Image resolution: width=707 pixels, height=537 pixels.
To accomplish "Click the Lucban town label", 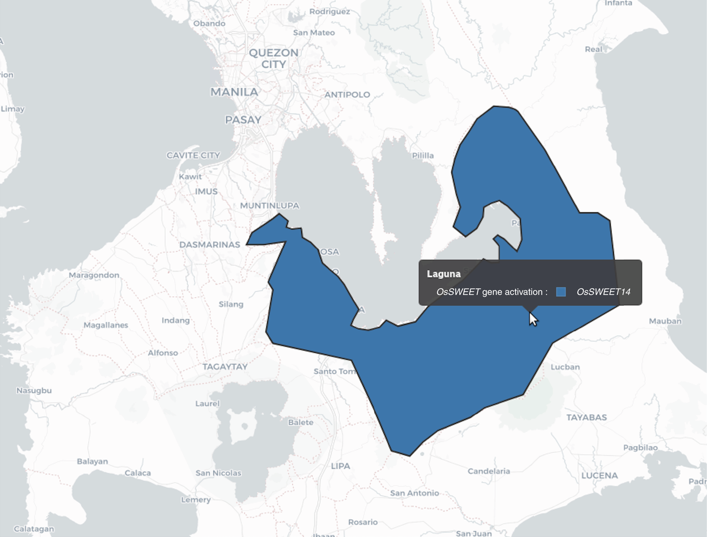I will point(565,367).
